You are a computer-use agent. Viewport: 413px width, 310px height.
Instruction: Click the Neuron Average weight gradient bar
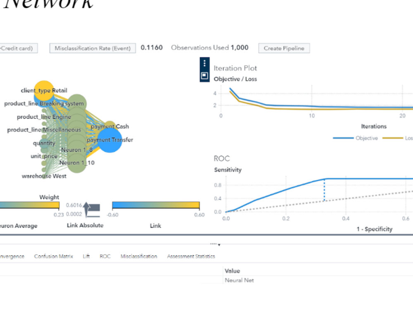(x=29, y=205)
